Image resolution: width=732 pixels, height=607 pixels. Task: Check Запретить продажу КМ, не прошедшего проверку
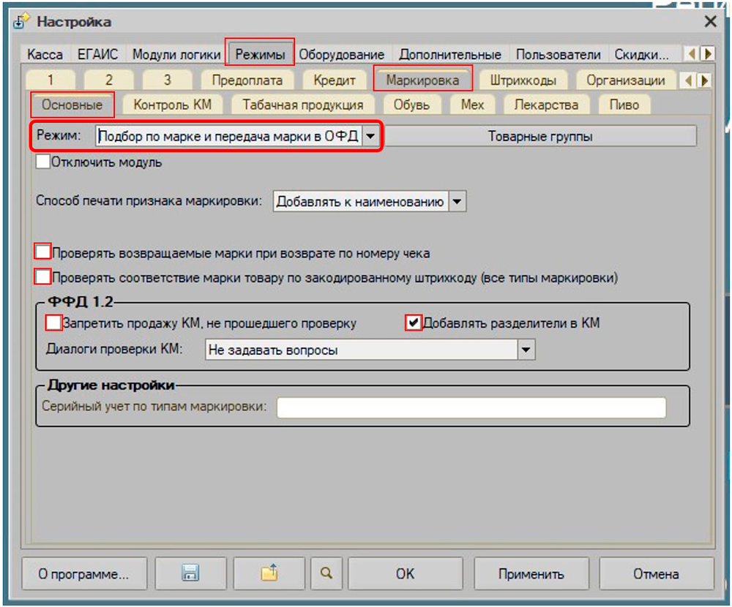(x=53, y=323)
